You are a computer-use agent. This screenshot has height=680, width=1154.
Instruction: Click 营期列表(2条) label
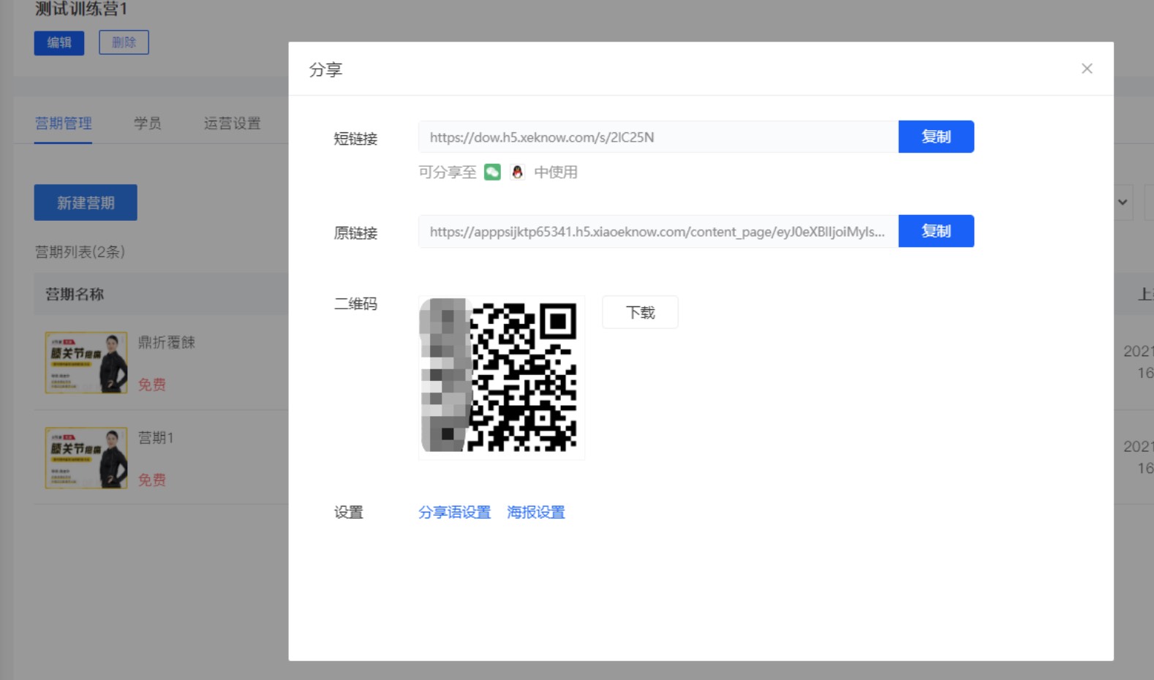(x=80, y=252)
